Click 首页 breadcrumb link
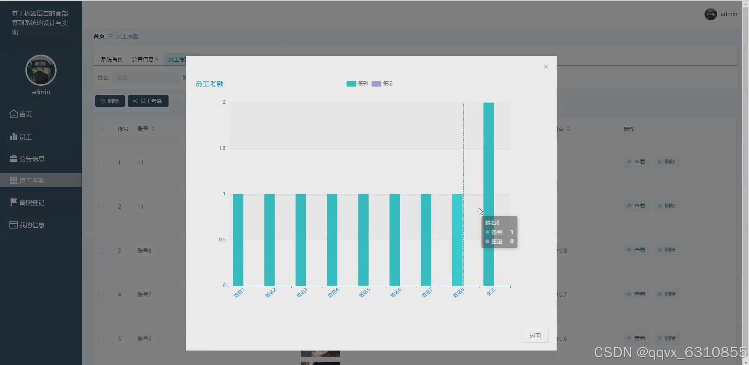 click(x=99, y=36)
